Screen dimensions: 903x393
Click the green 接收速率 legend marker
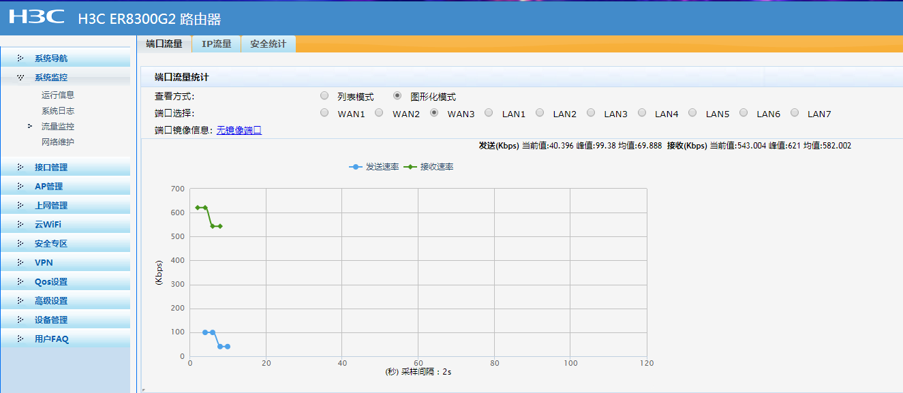(x=410, y=167)
